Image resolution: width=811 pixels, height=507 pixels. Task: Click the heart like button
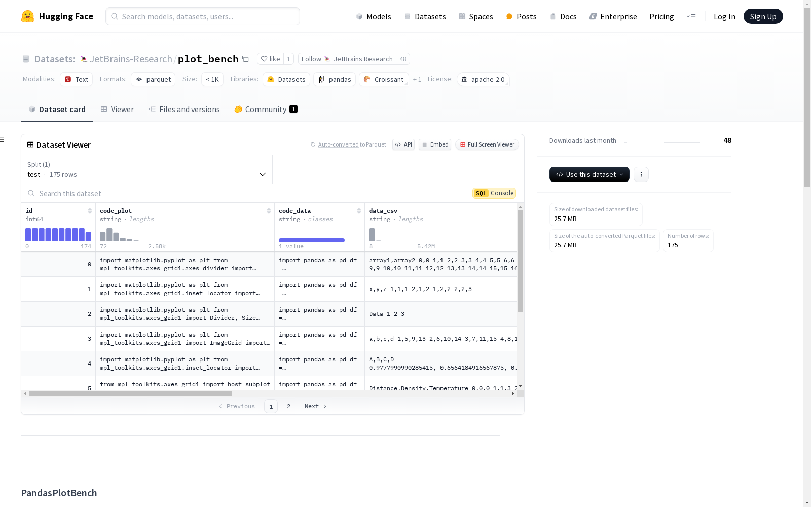[270, 59]
